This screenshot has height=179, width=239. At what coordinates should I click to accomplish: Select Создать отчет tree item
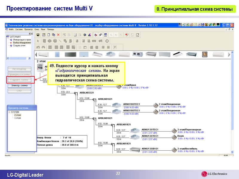[19, 46]
